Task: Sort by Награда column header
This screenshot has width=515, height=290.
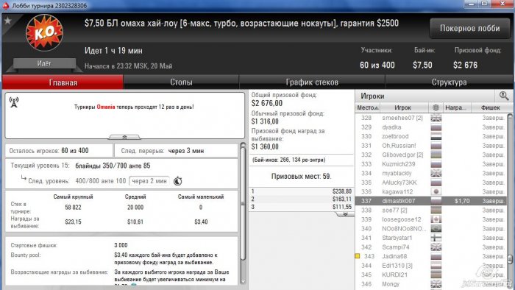Action: (457, 107)
